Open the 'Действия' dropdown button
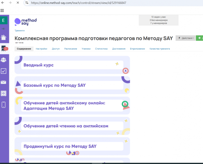Viewport: 203px width, 164px height. point(186,38)
